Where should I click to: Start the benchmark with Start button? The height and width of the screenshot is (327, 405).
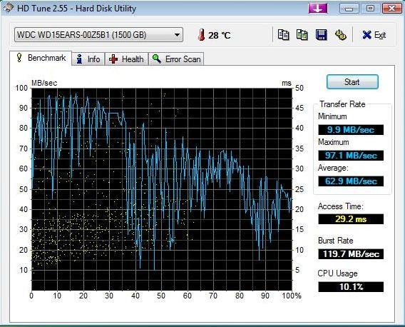[352, 82]
